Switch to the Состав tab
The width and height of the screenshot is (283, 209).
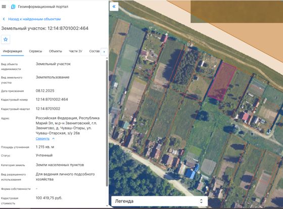(95, 51)
